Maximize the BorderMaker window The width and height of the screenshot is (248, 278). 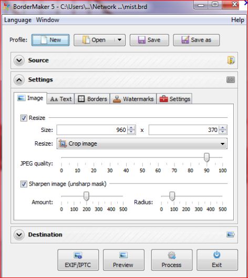click(x=215, y=4)
